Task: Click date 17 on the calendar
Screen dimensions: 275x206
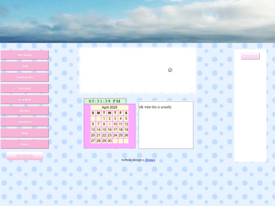Action: (x=115, y=130)
